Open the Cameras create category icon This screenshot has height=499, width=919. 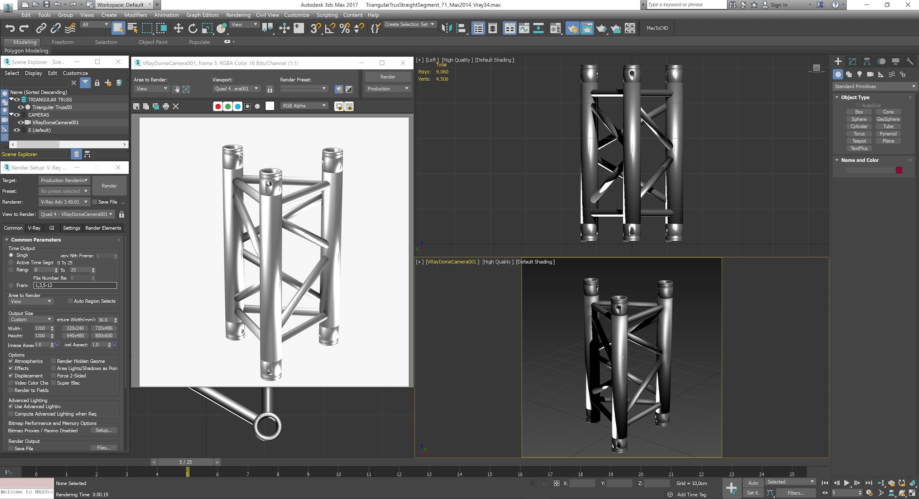tap(870, 74)
